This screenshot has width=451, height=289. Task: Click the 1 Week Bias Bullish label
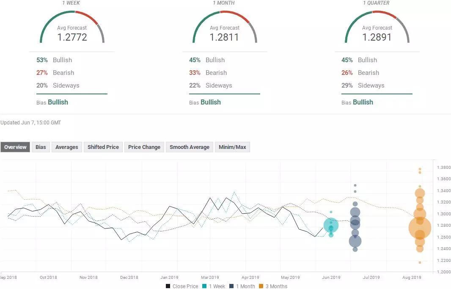[52, 102]
